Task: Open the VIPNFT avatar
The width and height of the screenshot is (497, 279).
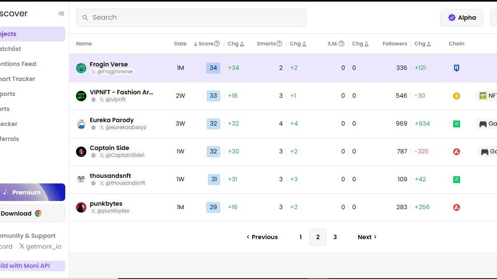Action: [x=81, y=96]
